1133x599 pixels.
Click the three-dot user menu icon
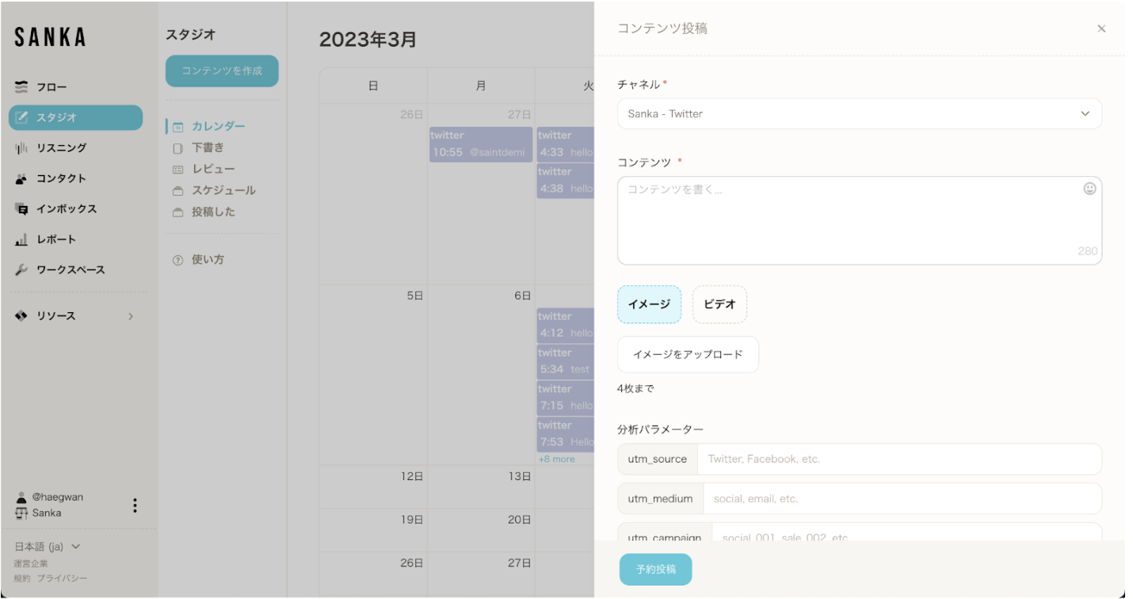(x=135, y=506)
